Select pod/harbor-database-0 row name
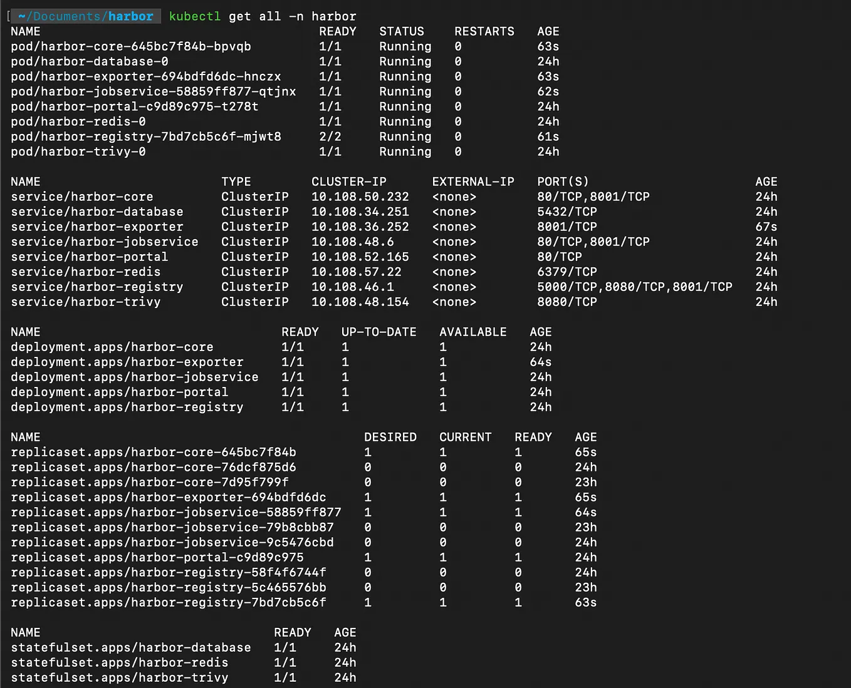 point(90,61)
